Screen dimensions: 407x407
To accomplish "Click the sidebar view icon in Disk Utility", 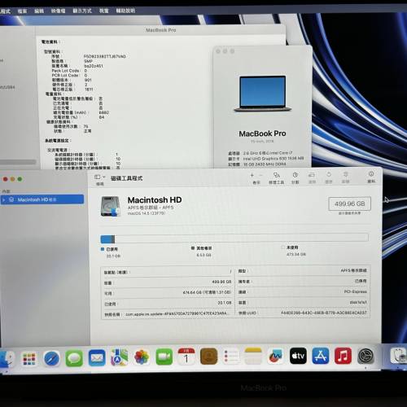I will pos(97,177).
